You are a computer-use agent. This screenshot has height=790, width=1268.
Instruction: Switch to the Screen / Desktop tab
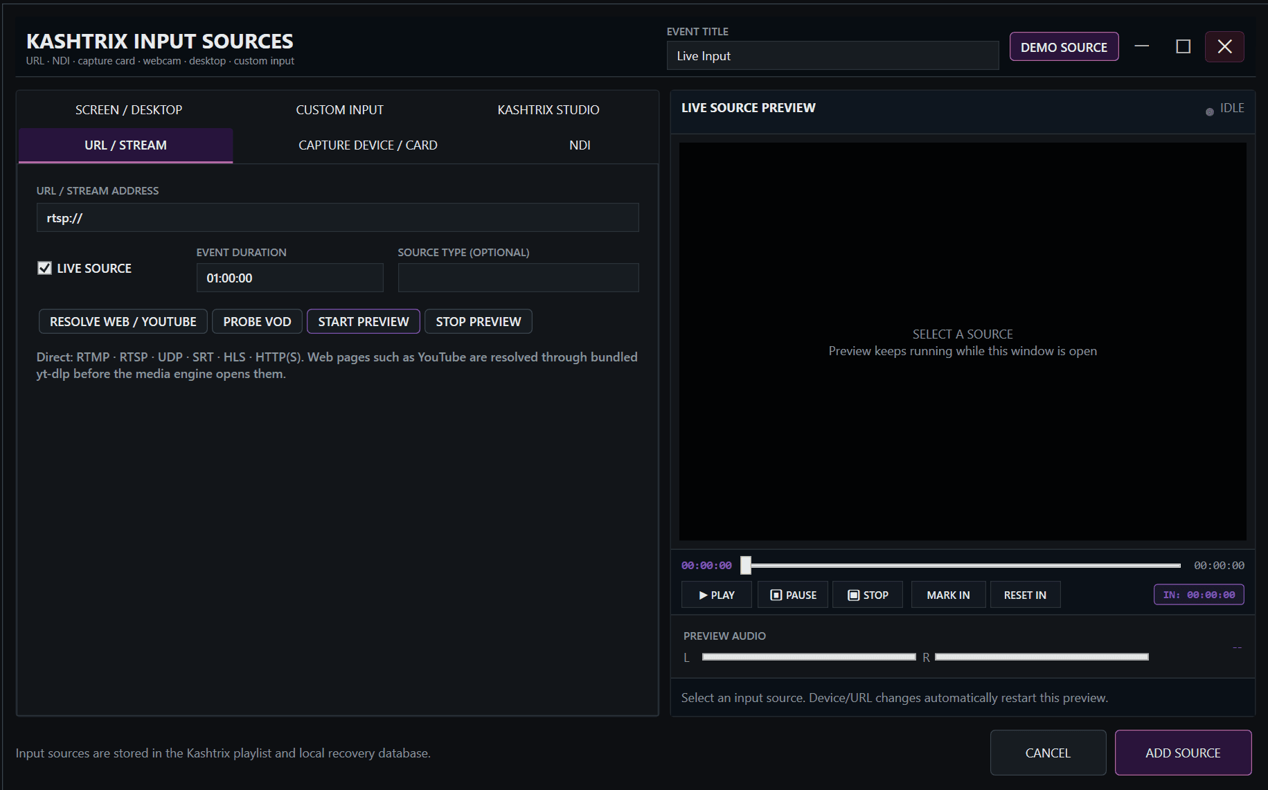click(x=129, y=110)
